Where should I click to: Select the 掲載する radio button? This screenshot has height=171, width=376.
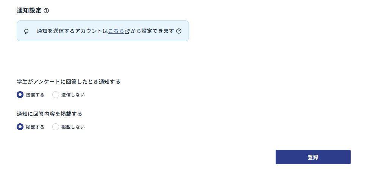pos(20,127)
